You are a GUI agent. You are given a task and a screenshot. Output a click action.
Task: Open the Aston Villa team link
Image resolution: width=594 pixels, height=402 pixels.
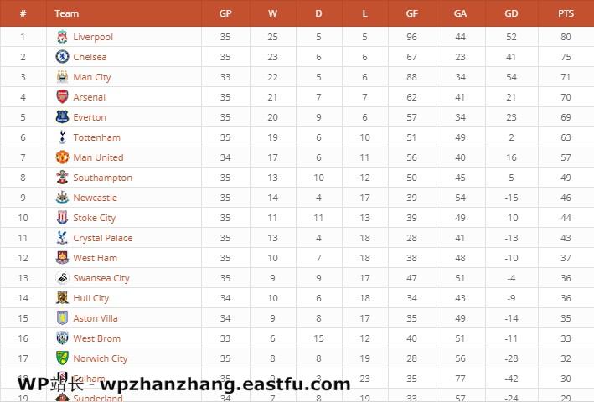(95, 318)
